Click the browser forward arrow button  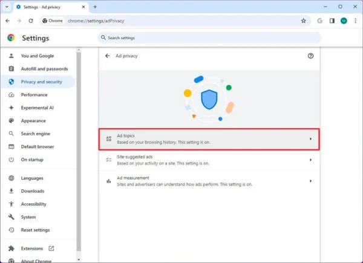point(19,21)
